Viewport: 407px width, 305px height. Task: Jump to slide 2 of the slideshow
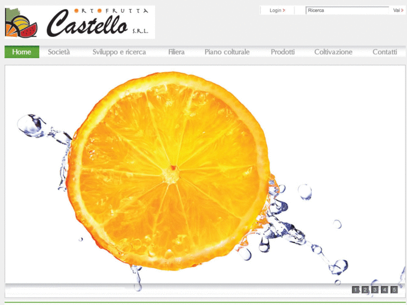[365, 290]
